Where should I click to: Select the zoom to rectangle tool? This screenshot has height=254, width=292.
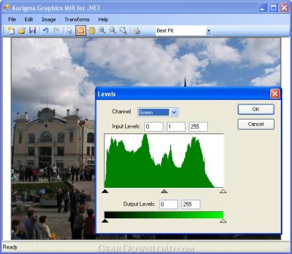(123, 30)
